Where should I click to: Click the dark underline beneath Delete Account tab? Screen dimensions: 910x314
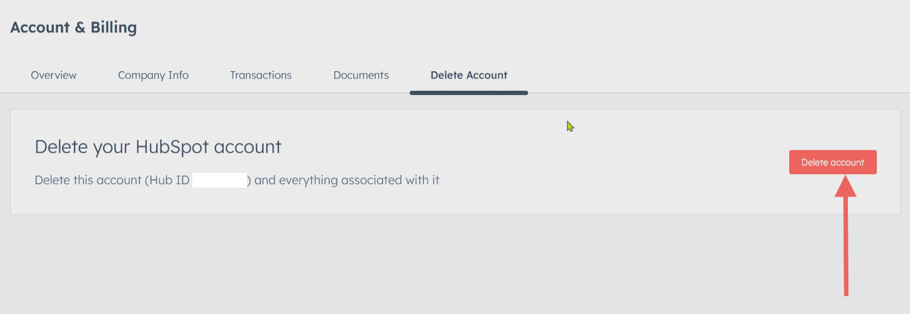coord(469,93)
